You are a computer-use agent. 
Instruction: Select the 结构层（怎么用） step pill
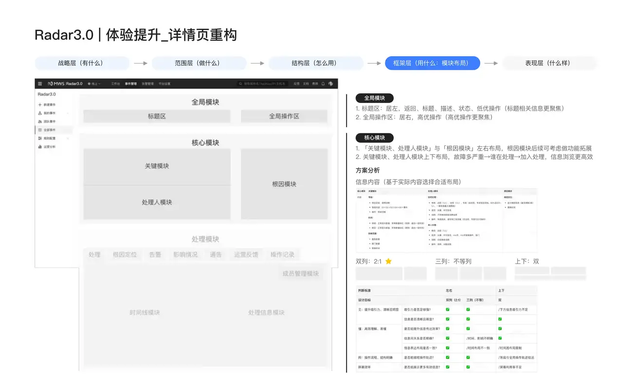click(x=315, y=63)
